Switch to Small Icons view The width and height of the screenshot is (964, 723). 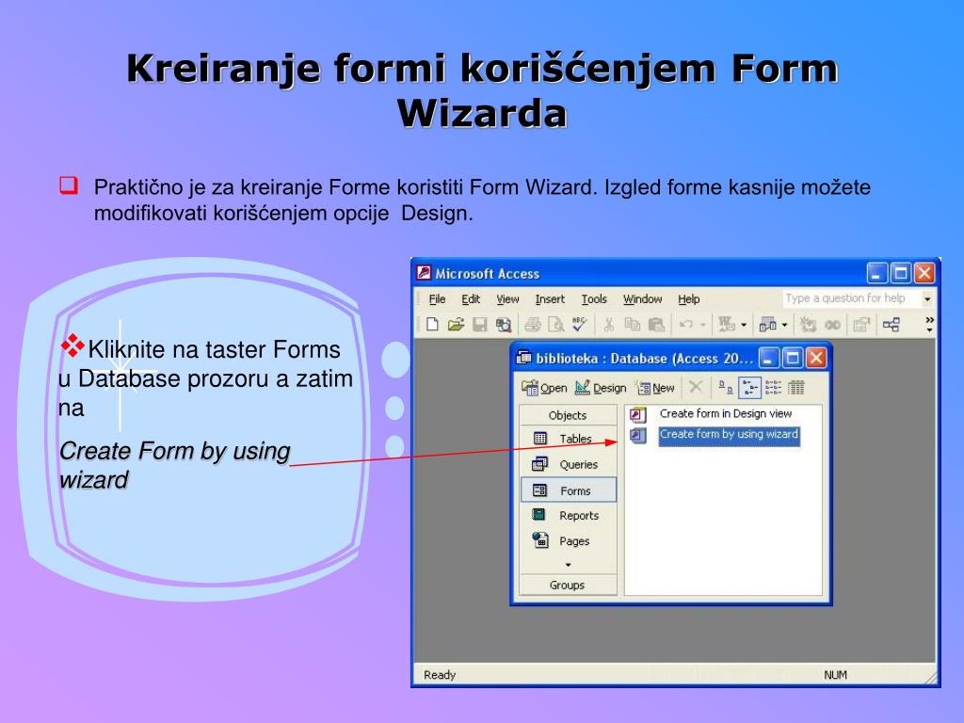(x=749, y=387)
